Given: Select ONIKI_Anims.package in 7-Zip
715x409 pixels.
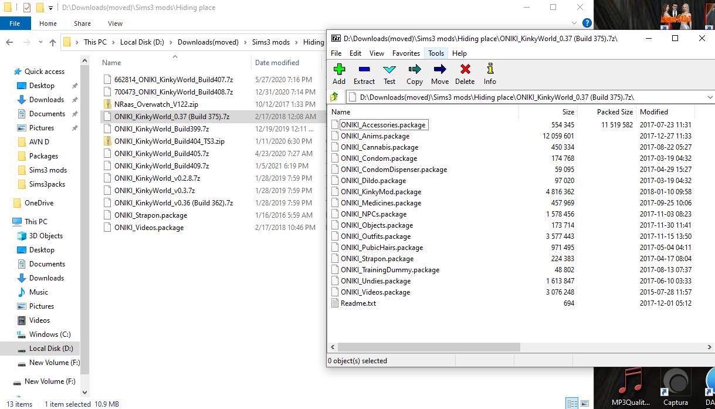Looking at the screenshot, I should [x=374, y=136].
